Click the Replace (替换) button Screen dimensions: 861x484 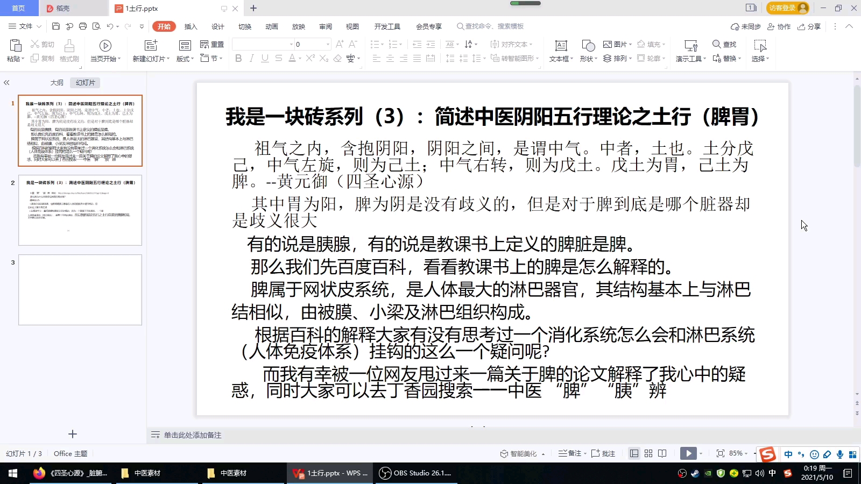click(x=726, y=58)
